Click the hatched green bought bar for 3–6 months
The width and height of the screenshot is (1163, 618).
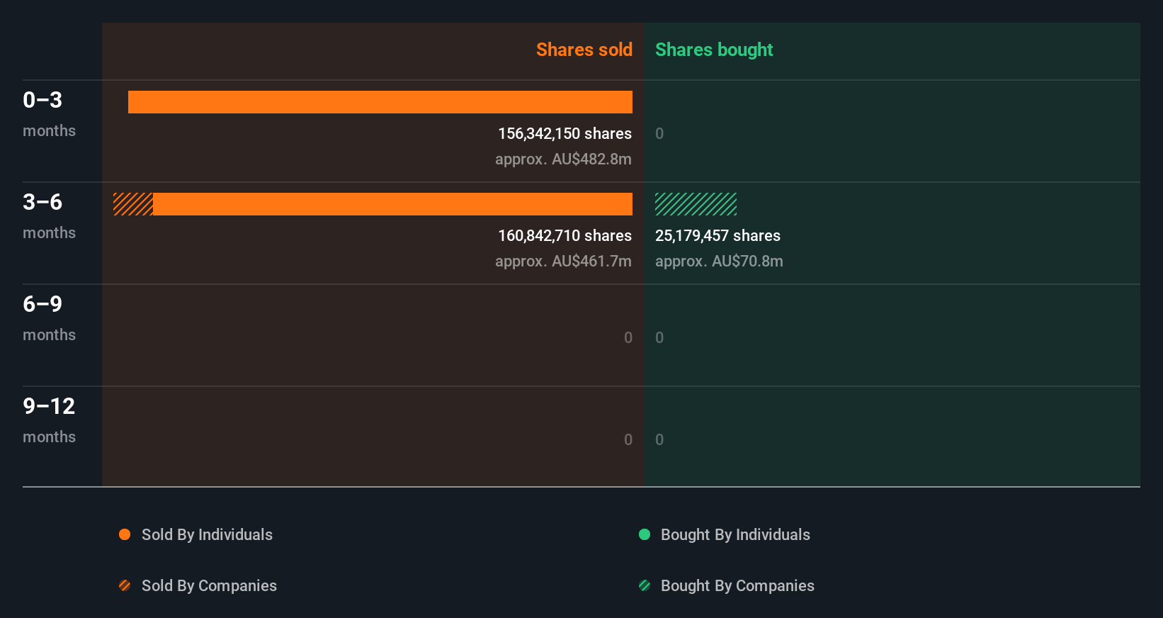(x=696, y=204)
